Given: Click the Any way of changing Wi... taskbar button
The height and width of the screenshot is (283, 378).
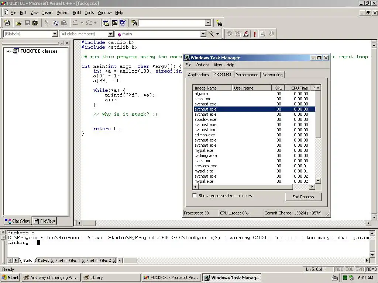Looking at the screenshot, I should click(51, 277).
